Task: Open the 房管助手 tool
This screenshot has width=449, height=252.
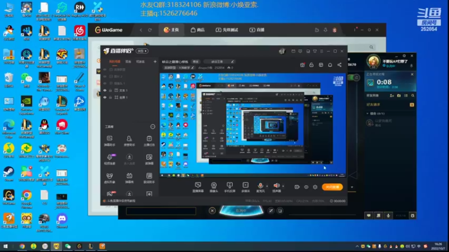Action: coord(129,141)
